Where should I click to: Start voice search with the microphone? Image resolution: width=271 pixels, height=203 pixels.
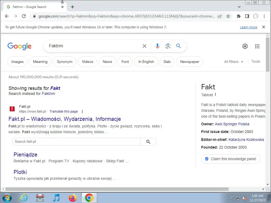click(157, 46)
